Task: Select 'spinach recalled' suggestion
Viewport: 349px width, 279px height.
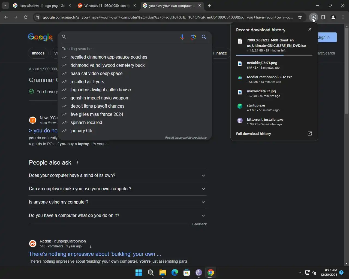Action: (135, 123)
